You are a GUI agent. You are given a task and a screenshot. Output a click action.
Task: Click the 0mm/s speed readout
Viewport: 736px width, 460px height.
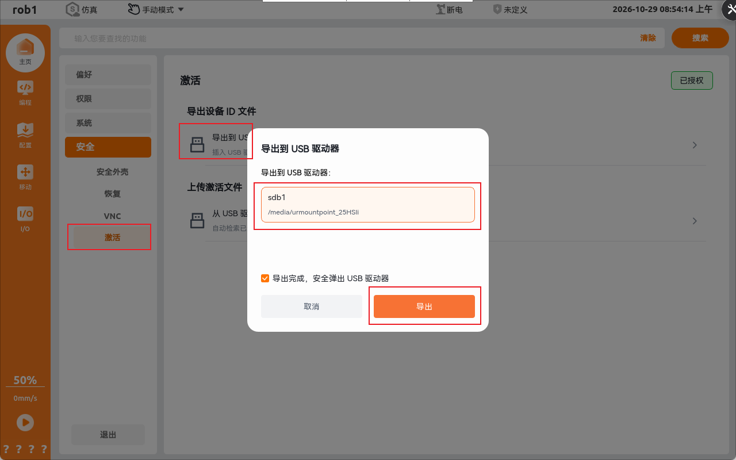pyautogui.click(x=25, y=398)
